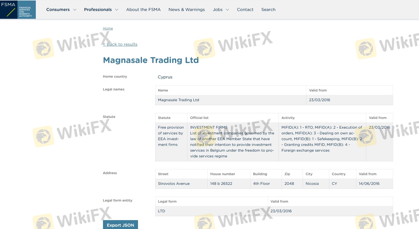Click statute valid from 23/03/2016 cell
The height and width of the screenshot is (229, 419).
(380, 142)
